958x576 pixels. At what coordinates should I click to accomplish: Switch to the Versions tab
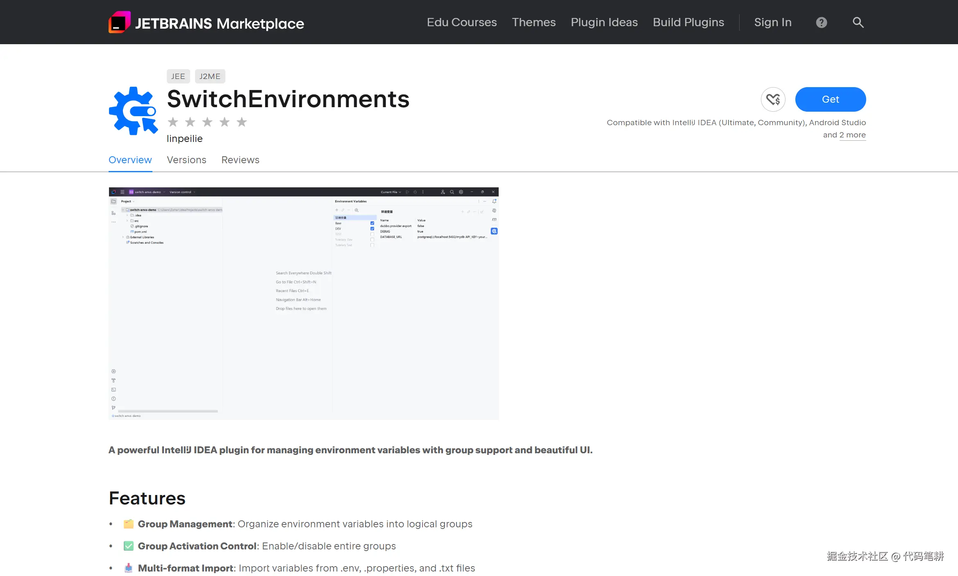point(186,160)
